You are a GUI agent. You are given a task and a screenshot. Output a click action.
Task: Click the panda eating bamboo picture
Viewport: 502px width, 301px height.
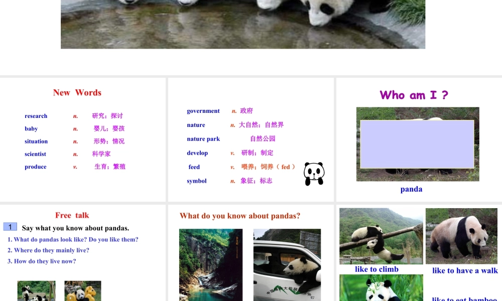(x=381, y=288)
